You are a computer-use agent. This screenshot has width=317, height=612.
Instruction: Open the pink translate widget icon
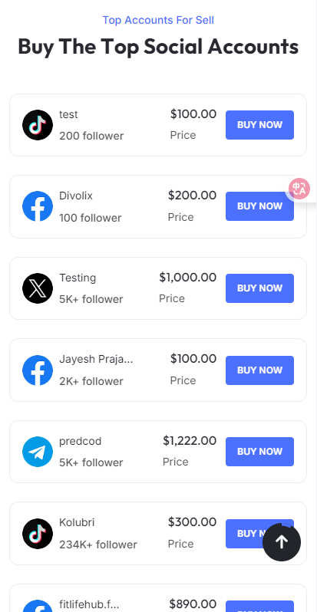click(299, 189)
